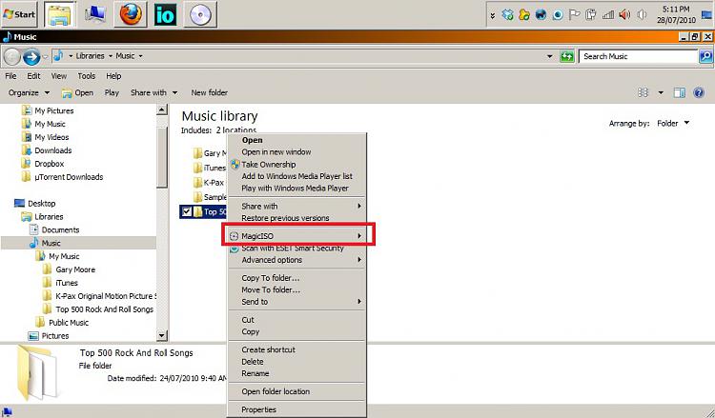The height and width of the screenshot is (418, 715).
Task: Open the network signal bars tray icon
Action: click(x=608, y=15)
